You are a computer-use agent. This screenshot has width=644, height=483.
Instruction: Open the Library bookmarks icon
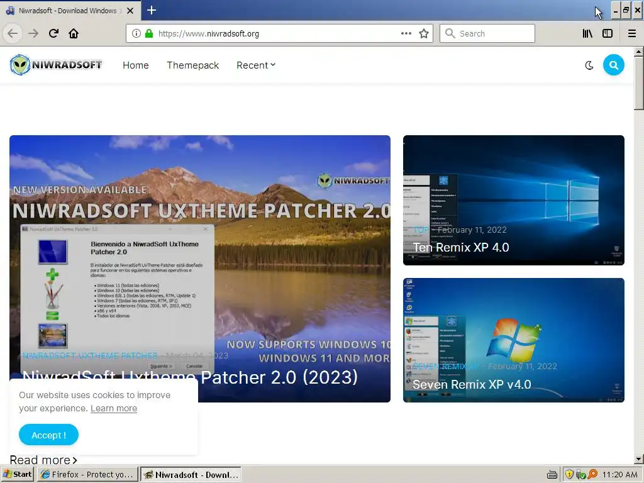pos(587,33)
